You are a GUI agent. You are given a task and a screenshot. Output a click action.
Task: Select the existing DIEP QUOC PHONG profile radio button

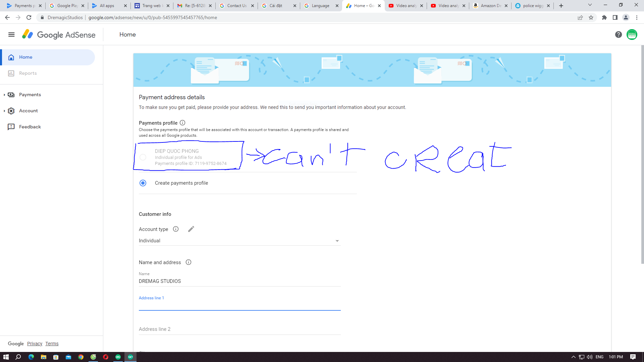click(143, 157)
